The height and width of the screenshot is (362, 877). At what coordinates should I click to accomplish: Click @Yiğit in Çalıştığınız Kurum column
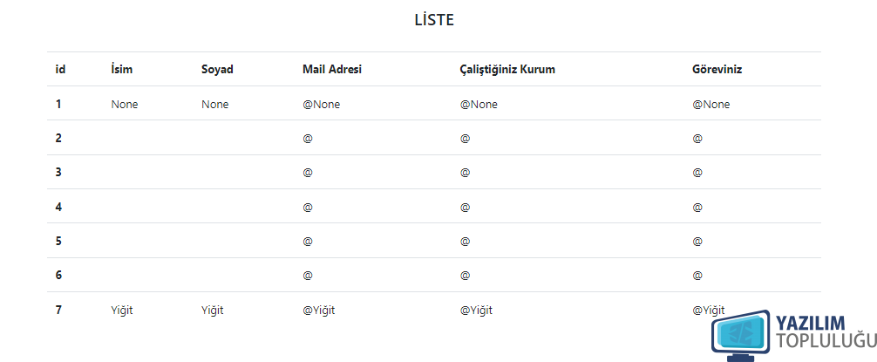tap(476, 310)
